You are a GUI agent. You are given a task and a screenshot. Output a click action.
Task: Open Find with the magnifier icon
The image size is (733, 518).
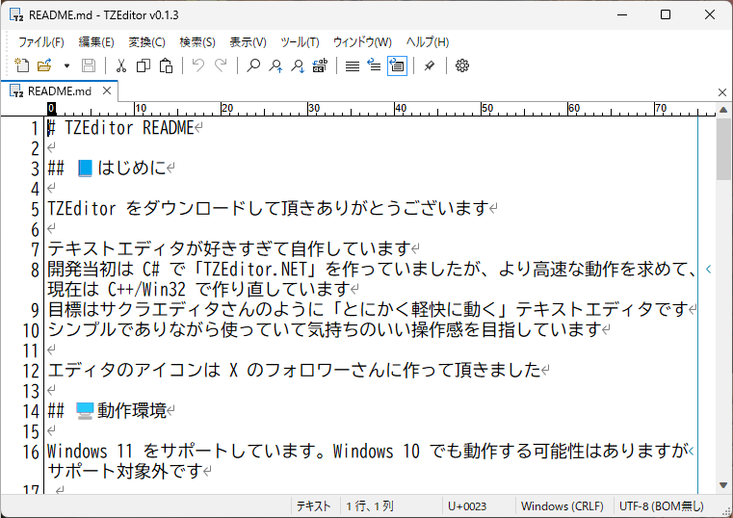tap(253, 65)
